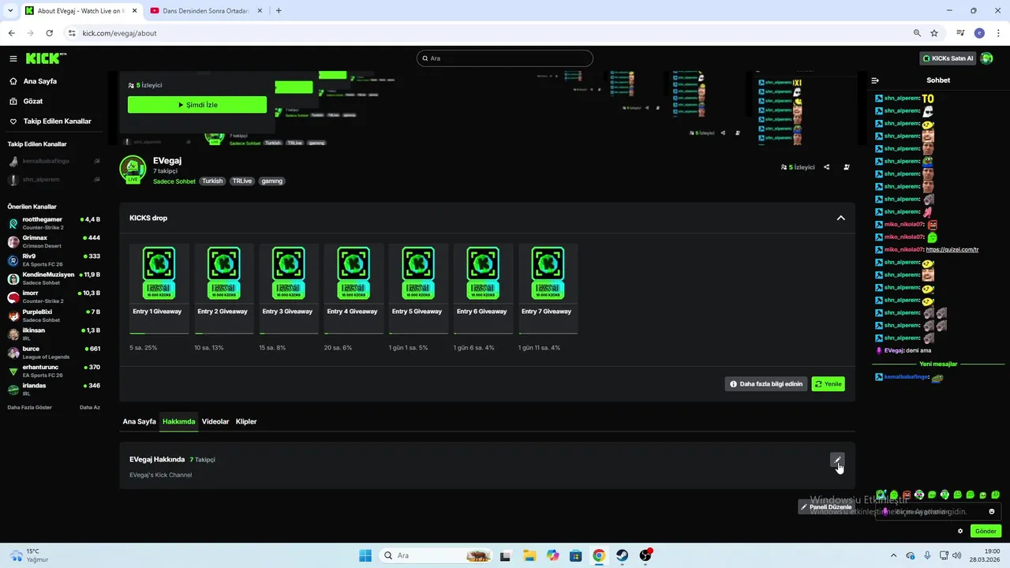Click the Kick search field
This screenshot has width=1010, height=568.
tap(505, 58)
